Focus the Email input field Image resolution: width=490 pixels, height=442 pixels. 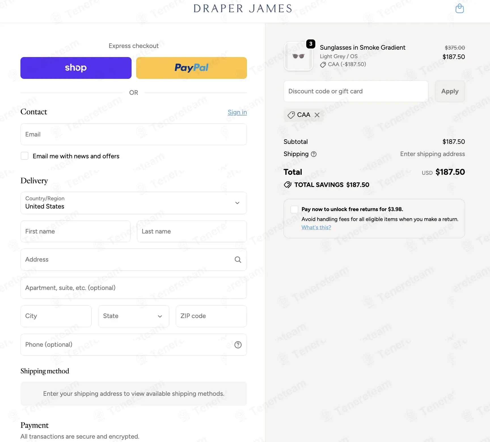click(134, 134)
